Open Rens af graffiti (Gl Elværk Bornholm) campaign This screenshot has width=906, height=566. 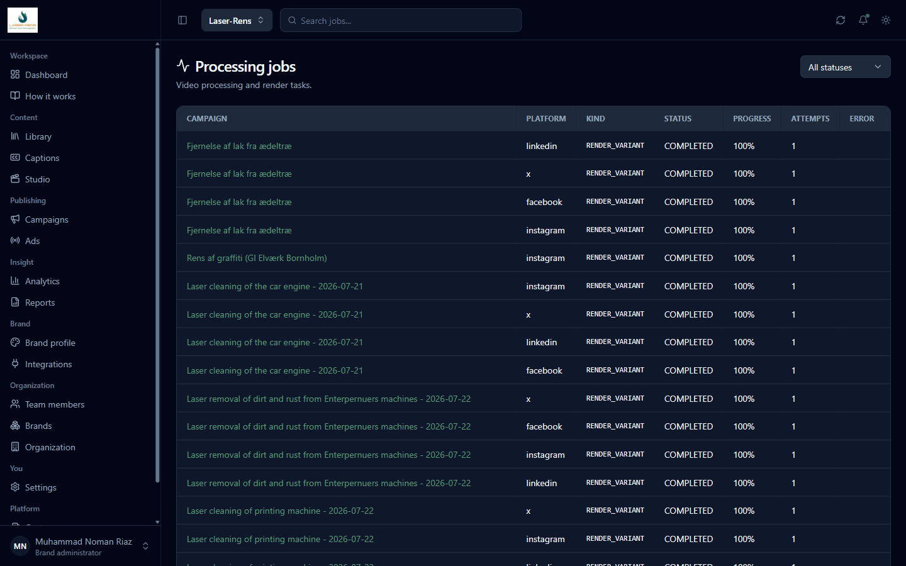(x=257, y=258)
